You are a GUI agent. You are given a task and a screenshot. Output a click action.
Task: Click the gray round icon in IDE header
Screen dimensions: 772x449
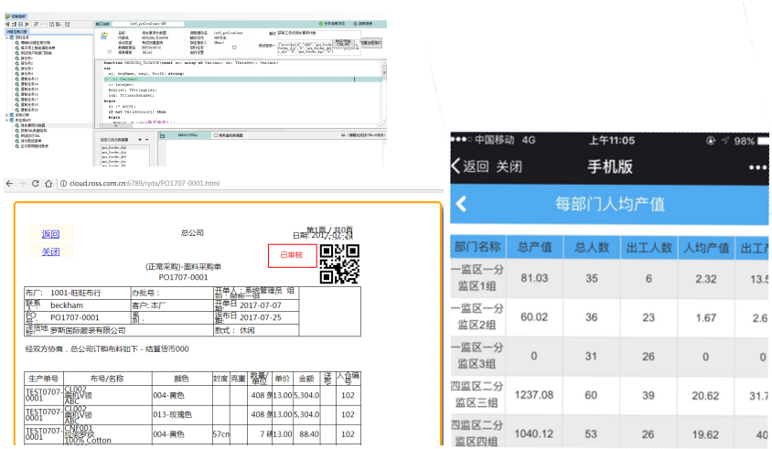point(356,24)
